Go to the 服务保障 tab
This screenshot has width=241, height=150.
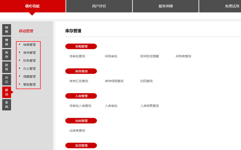coord(166,6)
